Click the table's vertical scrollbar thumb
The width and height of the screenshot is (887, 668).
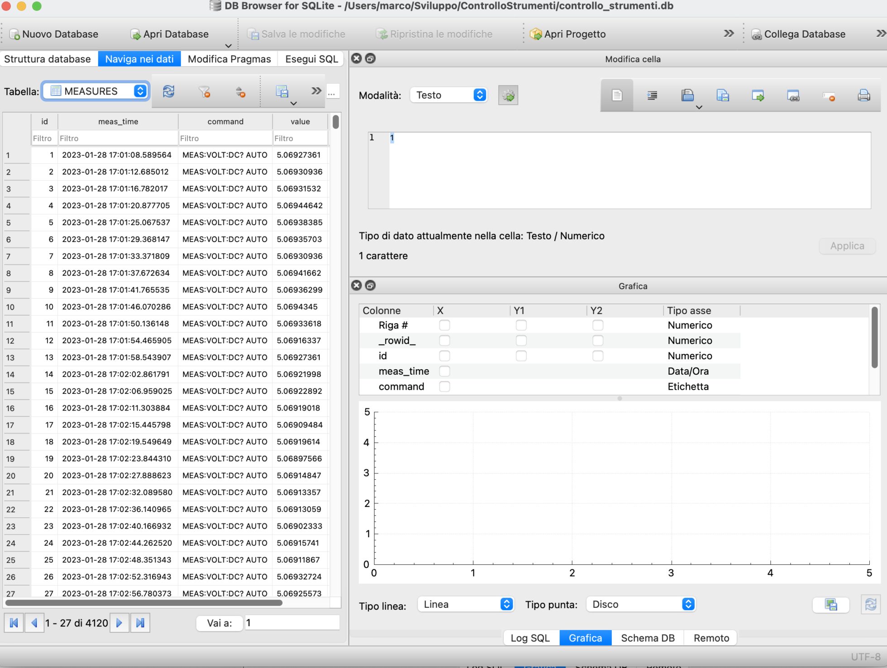[335, 122]
